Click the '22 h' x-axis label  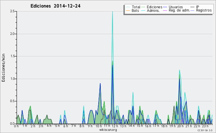pos(197,126)
